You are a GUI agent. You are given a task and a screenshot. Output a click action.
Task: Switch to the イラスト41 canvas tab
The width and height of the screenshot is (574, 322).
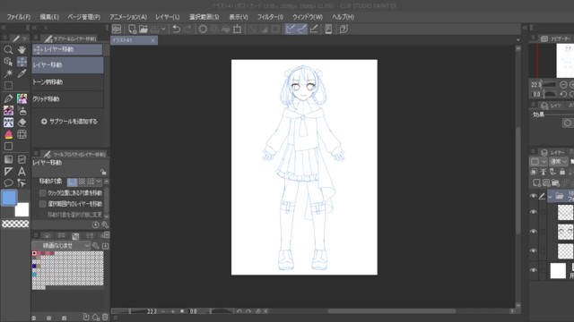pos(134,40)
